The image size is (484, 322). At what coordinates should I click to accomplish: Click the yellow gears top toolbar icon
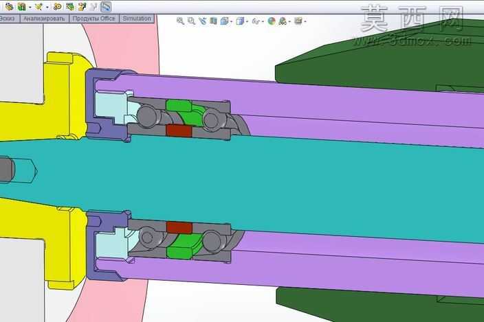pos(58,6)
